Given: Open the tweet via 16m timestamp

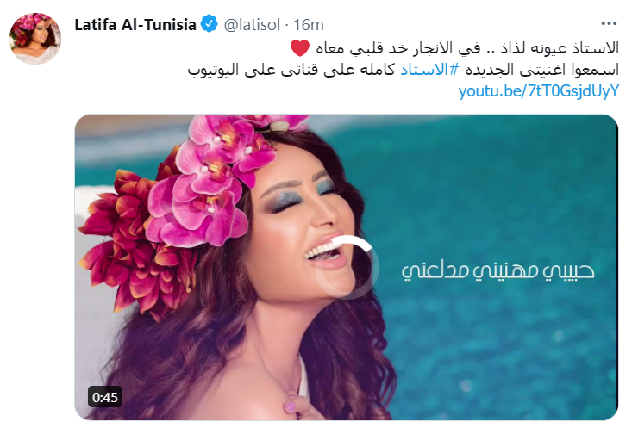Looking at the screenshot, I should (x=309, y=25).
